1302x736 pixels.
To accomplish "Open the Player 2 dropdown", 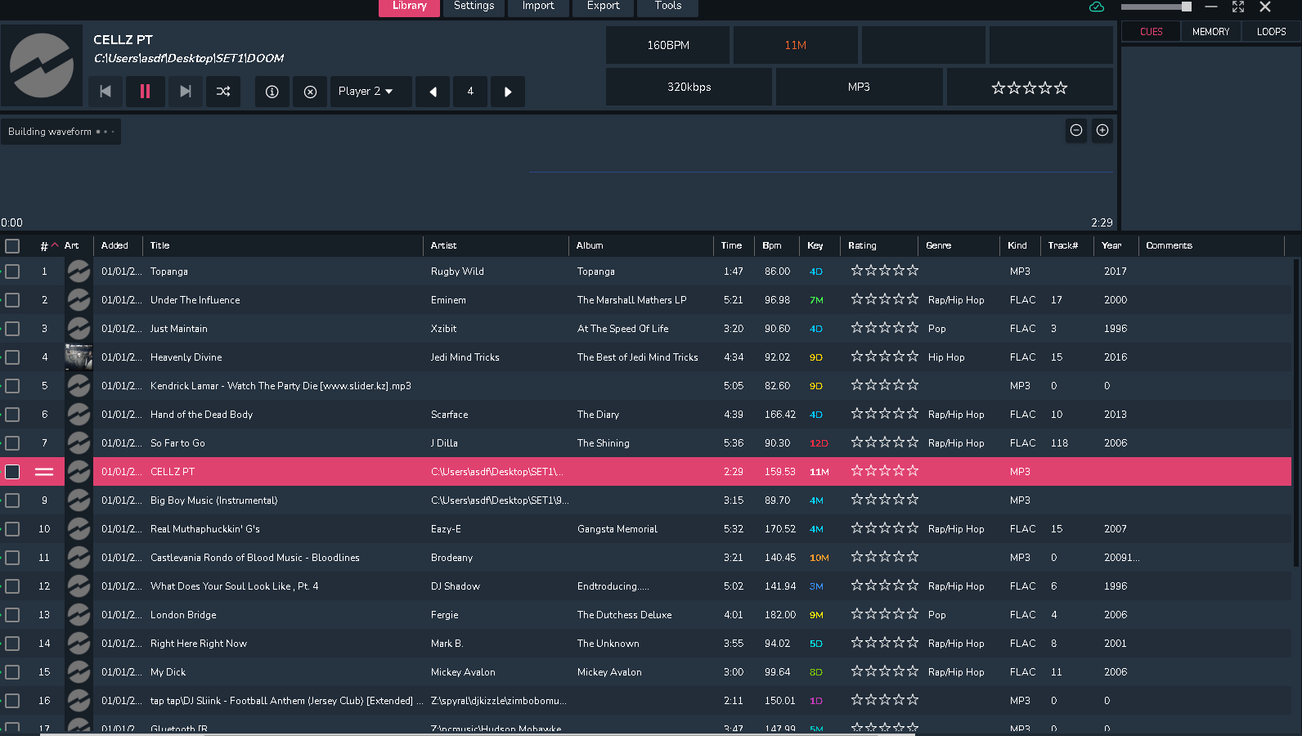I will pos(366,92).
